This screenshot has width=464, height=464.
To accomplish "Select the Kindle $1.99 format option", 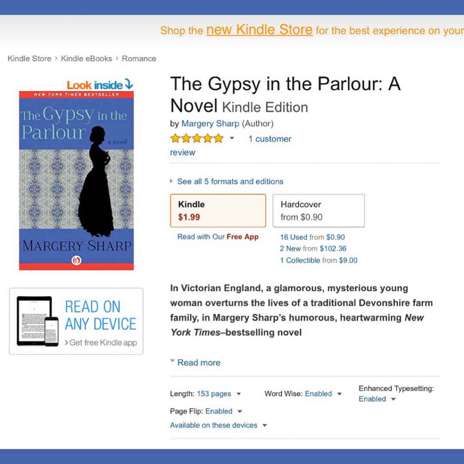I will (218, 211).
